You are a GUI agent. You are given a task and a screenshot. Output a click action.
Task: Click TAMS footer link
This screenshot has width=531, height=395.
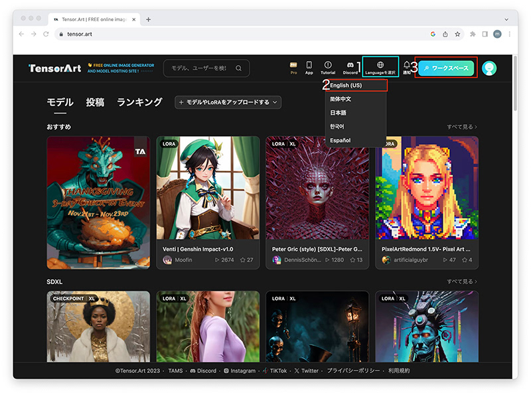[175, 370]
